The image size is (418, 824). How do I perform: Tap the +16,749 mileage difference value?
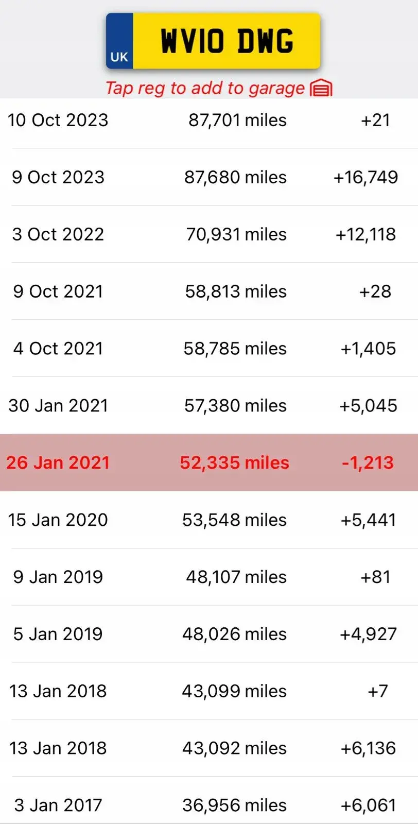(365, 177)
